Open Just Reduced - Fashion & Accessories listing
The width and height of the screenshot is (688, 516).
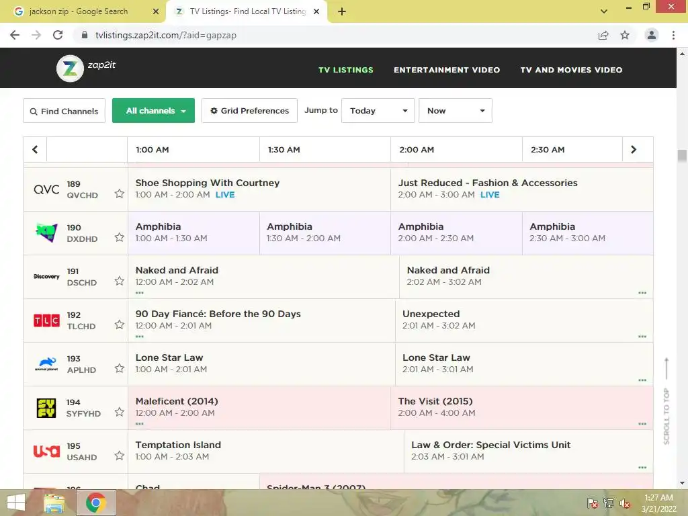(x=521, y=189)
